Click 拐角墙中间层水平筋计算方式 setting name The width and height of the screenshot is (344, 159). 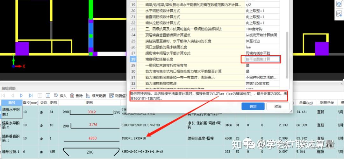click(x=168, y=53)
